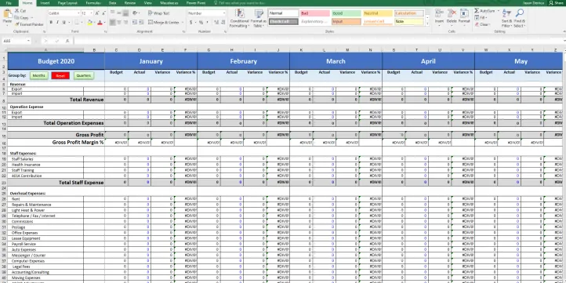Click the AutoSum sigma icon
Screen dimensions: 566x283
click(x=477, y=11)
